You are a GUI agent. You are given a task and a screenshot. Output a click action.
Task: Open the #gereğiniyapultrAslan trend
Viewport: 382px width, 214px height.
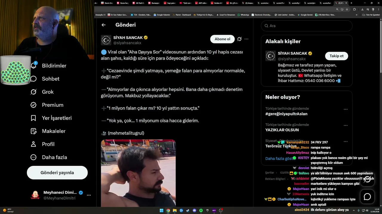[x=286, y=114]
